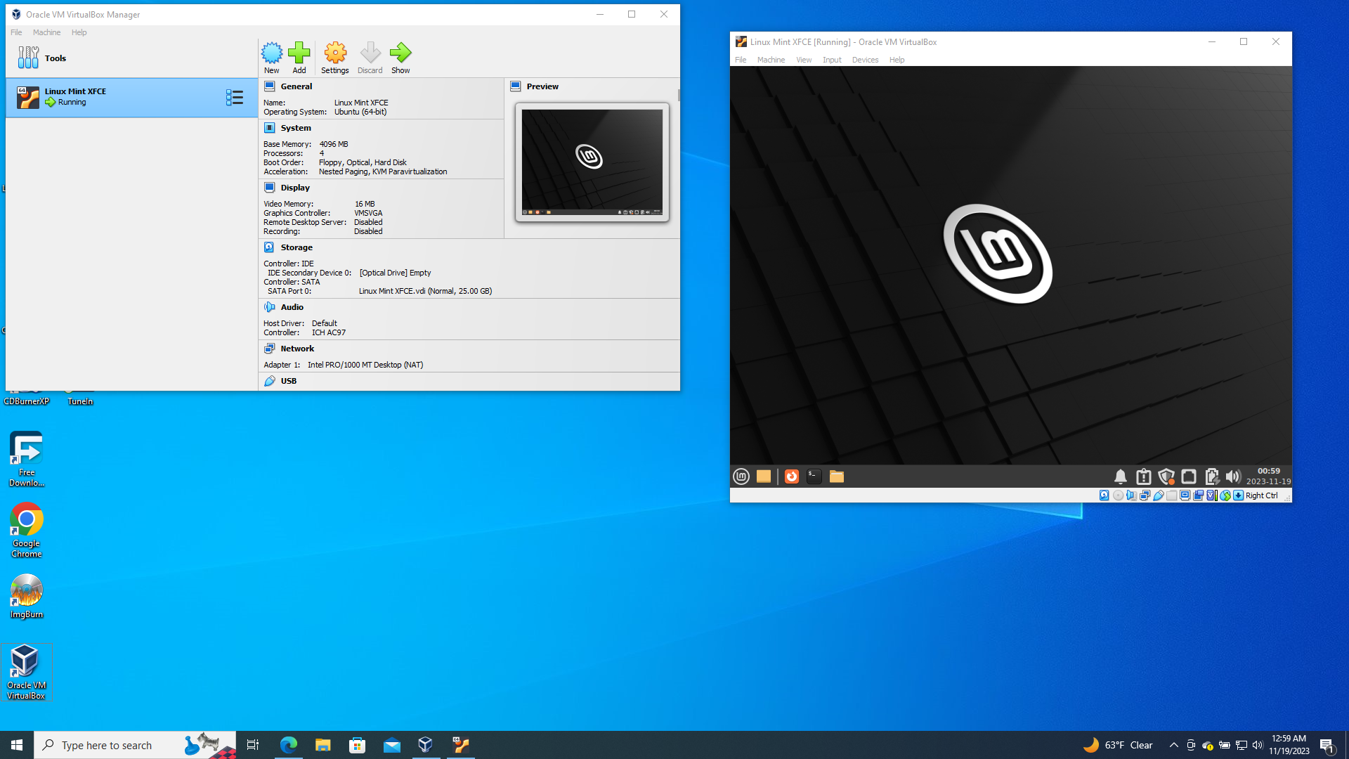The width and height of the screenshot is (1349, 759).
Task: Open ImgBurn desktop shortcut
Action: pos(27,596)
